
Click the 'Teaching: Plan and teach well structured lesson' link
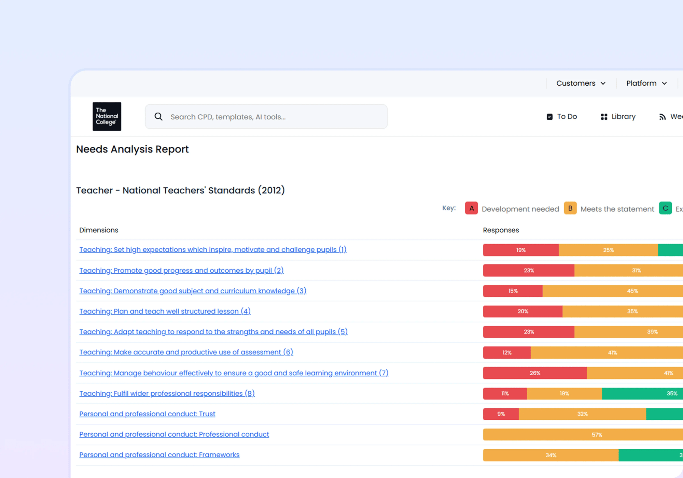click(x=165, y=311)
